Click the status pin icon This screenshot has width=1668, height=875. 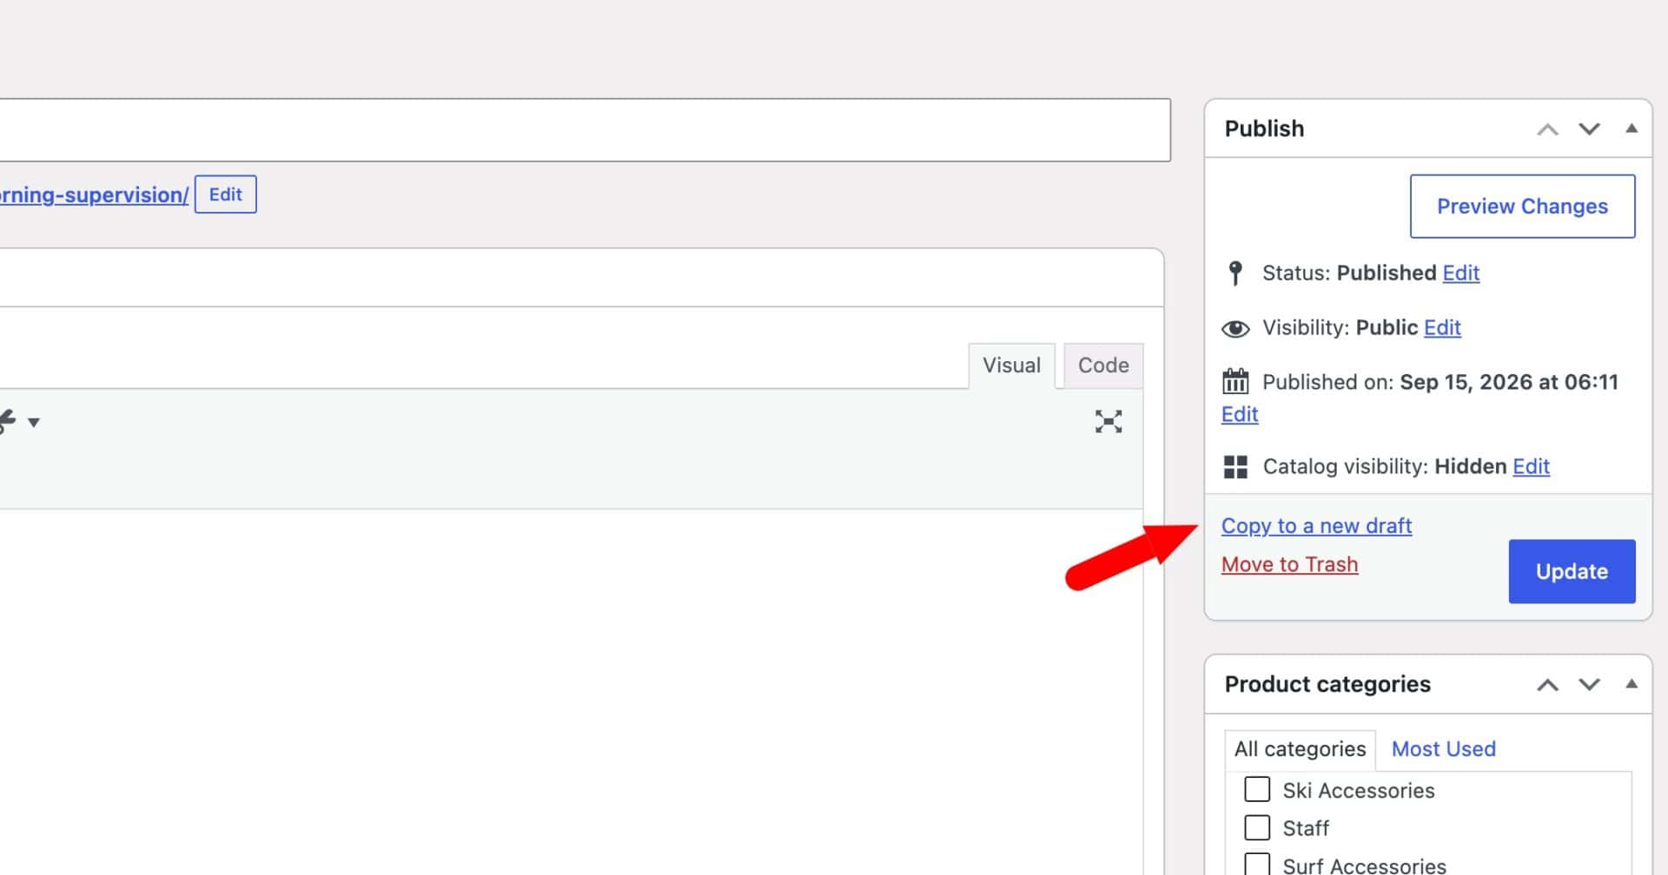(1235, 273)
